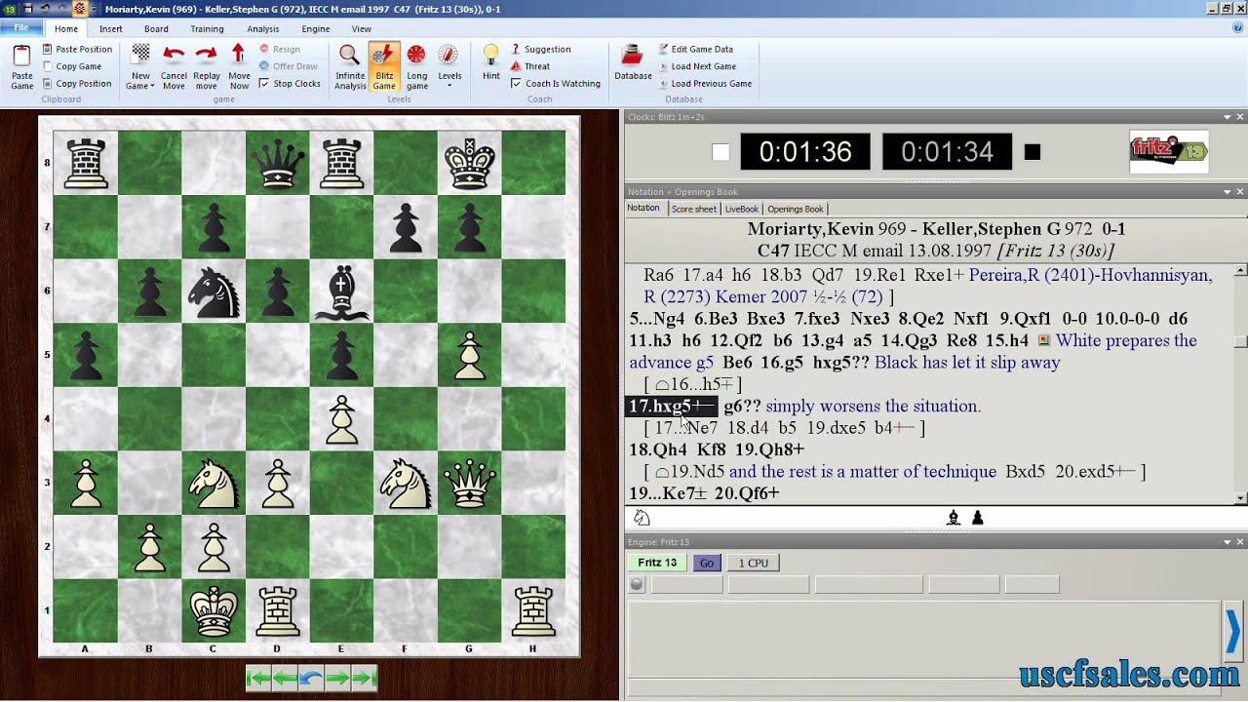Screen dimensions: 1248x702
Task: Click the Replay move arrow
Action: [207, 66]
